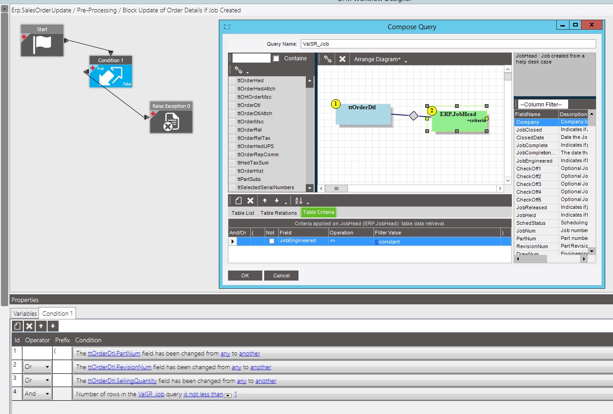Screen dimensions: 613x414
Task: Move condition row down arrow in Properties
Action: click(53, 326)
